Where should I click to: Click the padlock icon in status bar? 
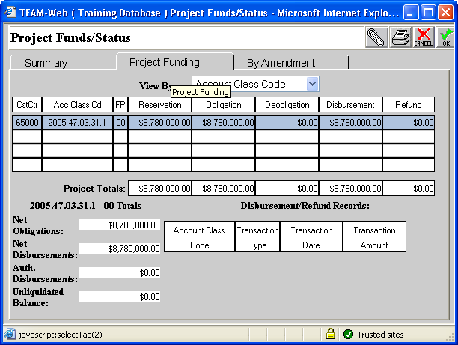tap(330, 334)
